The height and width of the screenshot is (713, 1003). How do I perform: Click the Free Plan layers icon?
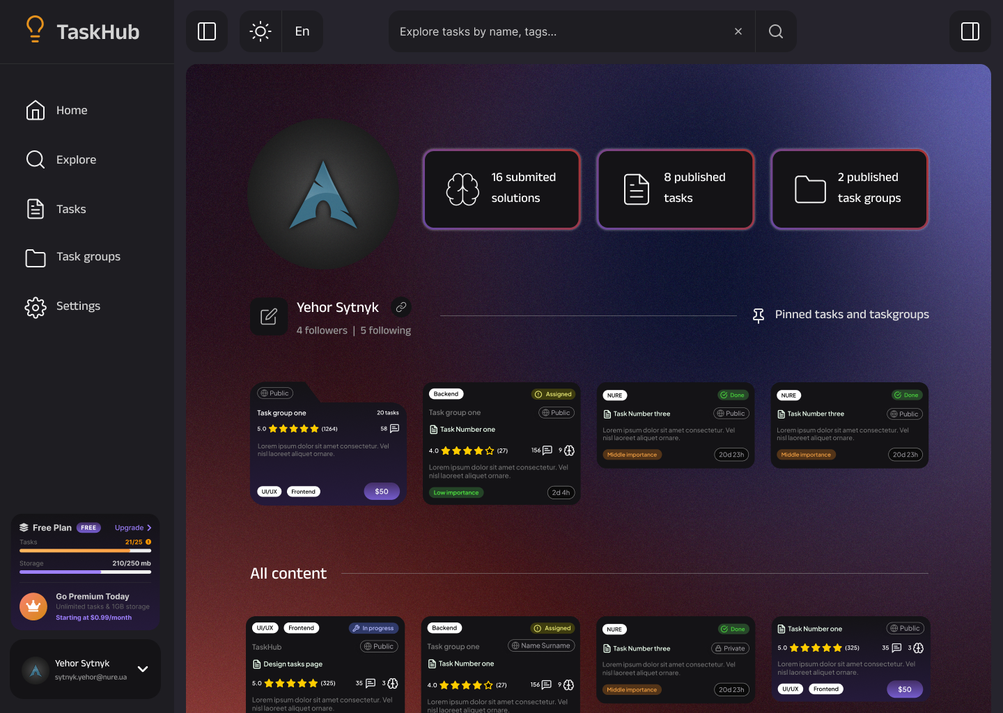(x=24, y=528)
